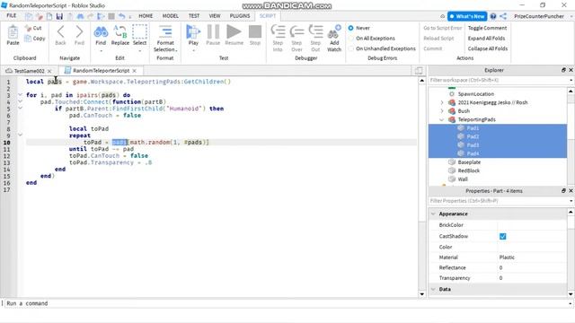Click the share icon near What's New
The width and height of the screenshot is (575, 323).
[x=503, y=16]
